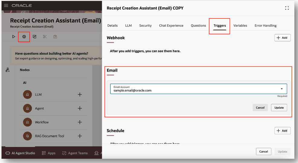Click the paste clipboard icon
This screenshot has width=298, height=163.
point(55,37)
